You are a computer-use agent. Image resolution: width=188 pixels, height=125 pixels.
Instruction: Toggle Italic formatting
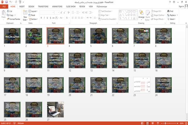click(44, 18)
